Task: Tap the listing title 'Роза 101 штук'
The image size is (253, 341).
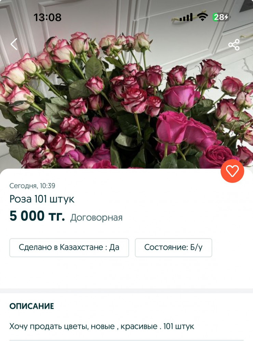Action: pos(42,199)
